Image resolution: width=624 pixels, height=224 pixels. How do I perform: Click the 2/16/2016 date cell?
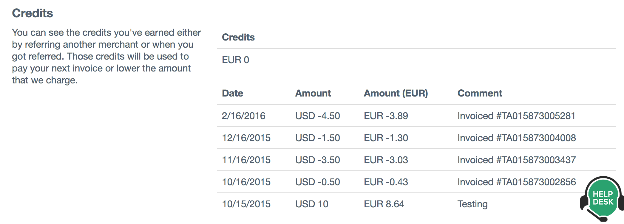coord(243,116)
